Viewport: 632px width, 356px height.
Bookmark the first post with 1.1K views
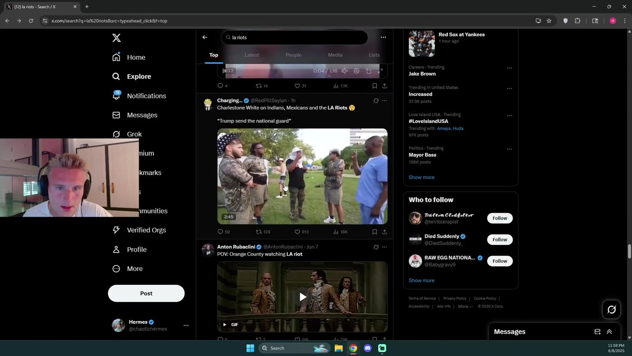coord(375,86)
